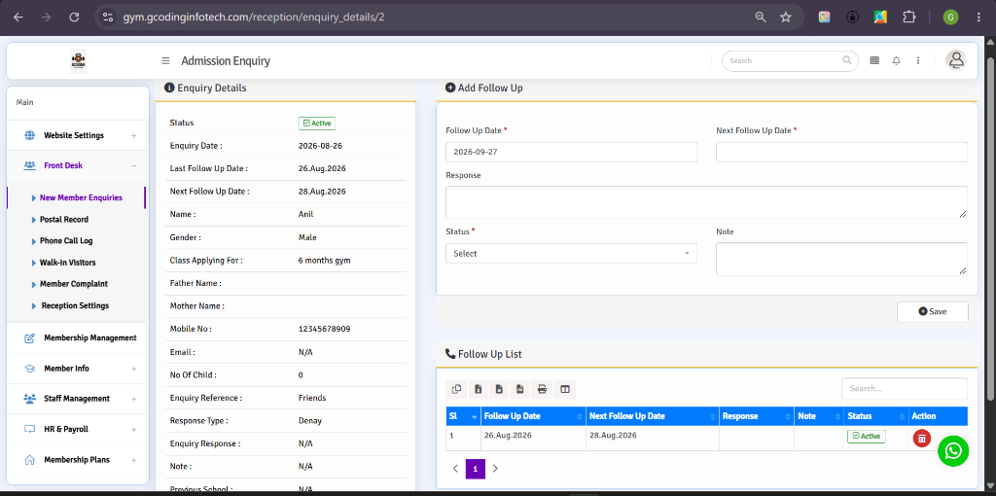Copy the follow up list table

coord(456,389)
